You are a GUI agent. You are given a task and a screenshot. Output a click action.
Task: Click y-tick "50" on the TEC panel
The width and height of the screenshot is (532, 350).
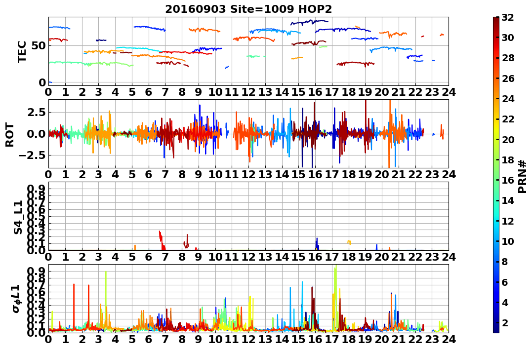tap(39, 46)
